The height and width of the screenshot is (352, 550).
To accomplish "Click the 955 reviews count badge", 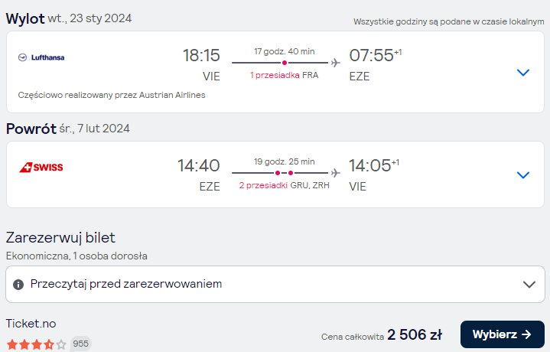I will coord(81,344).
